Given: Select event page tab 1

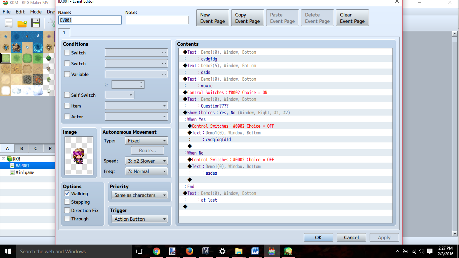Looking at the screenshot, I should [x=64, y=33].
